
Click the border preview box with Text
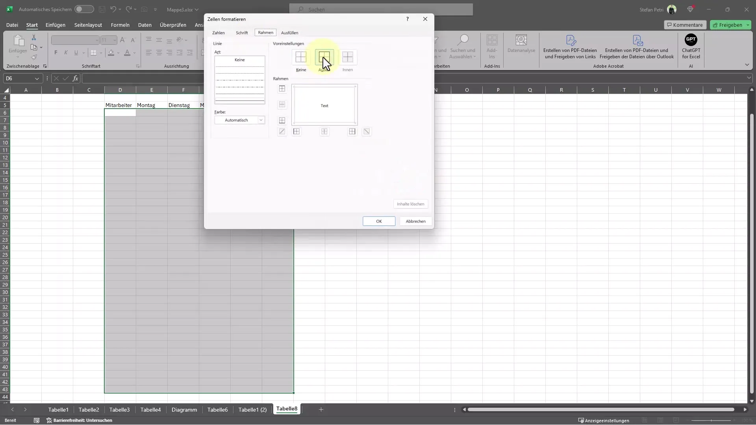coord(324,105)
